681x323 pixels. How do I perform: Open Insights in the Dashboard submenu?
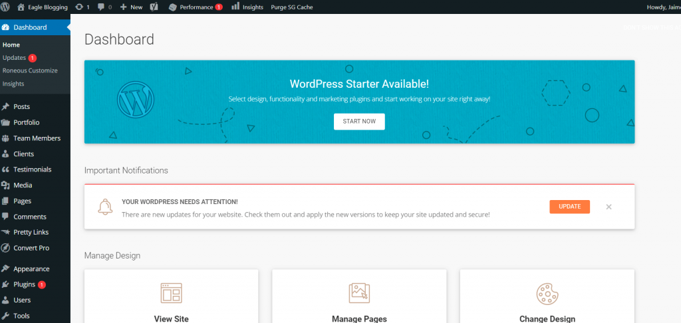coord(13,84)
